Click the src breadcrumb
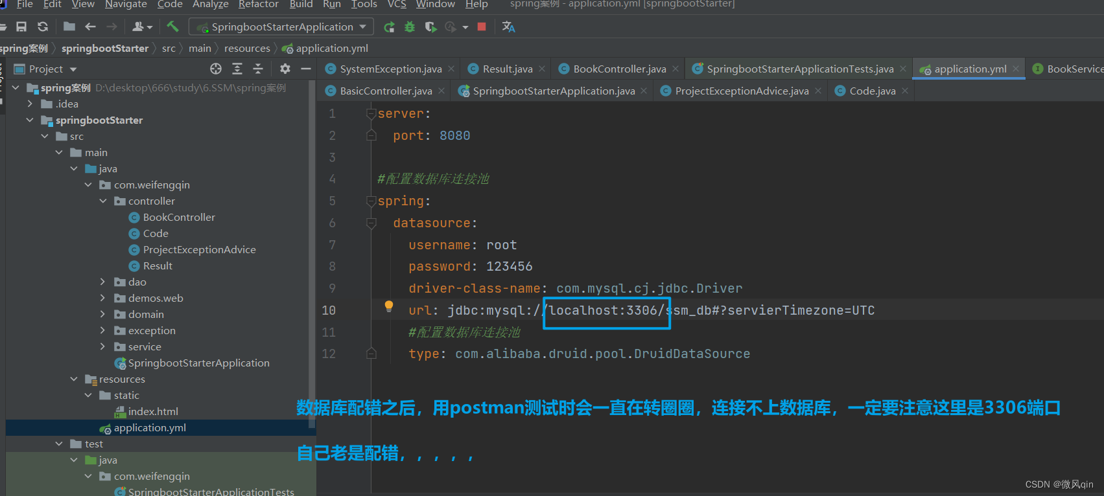 pyautogui.click(x=169, y=48)
